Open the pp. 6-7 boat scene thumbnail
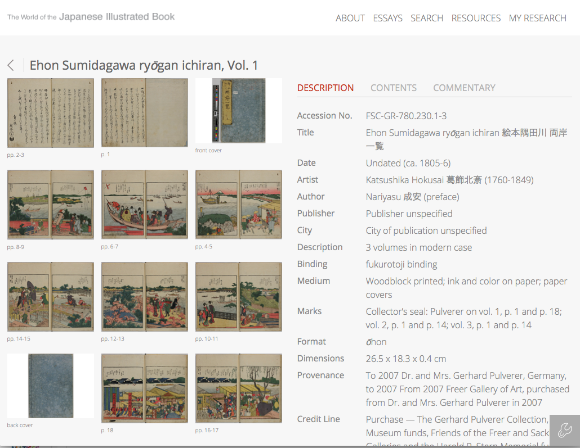The width and height of the screenshot is (580, 448). click(145, 204)
